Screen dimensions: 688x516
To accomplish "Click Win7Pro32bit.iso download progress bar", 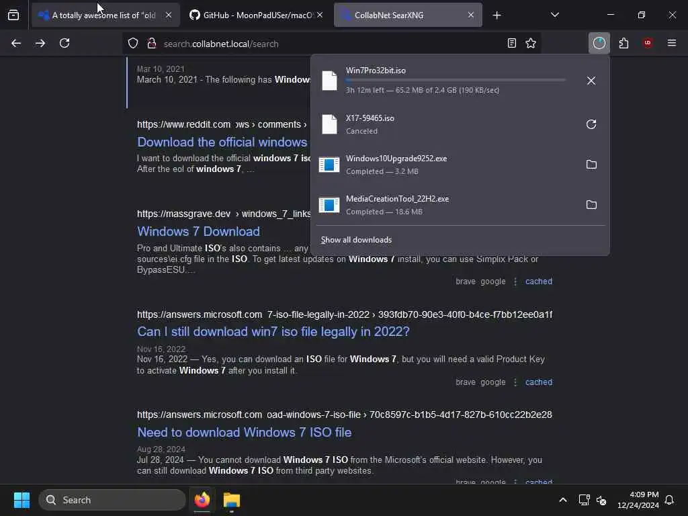I will tap(455, 81).
